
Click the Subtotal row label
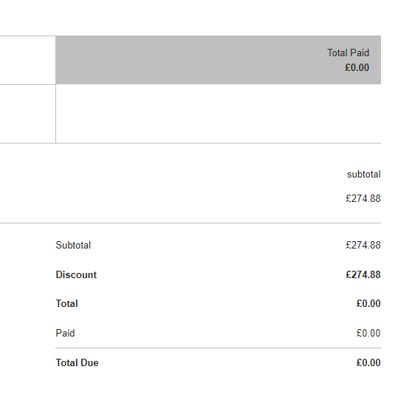click(73, 246)
